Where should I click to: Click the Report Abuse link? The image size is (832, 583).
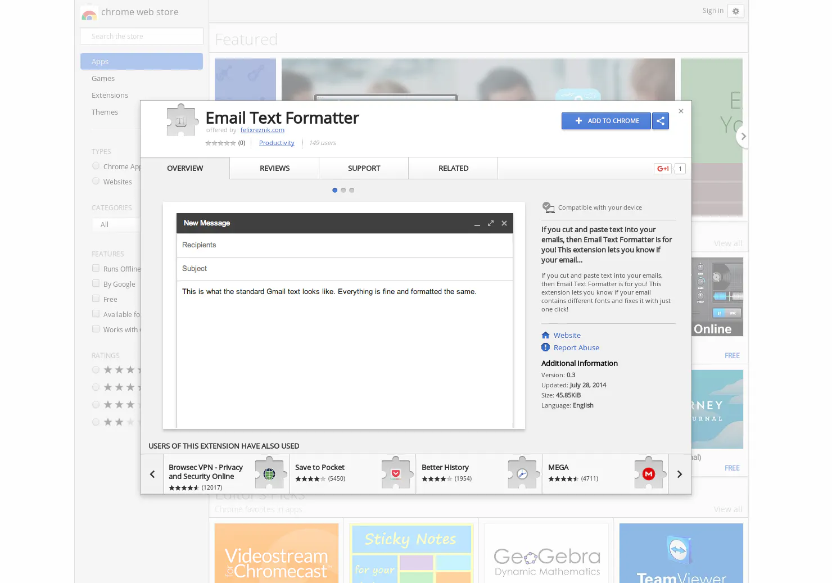point(576,347)
